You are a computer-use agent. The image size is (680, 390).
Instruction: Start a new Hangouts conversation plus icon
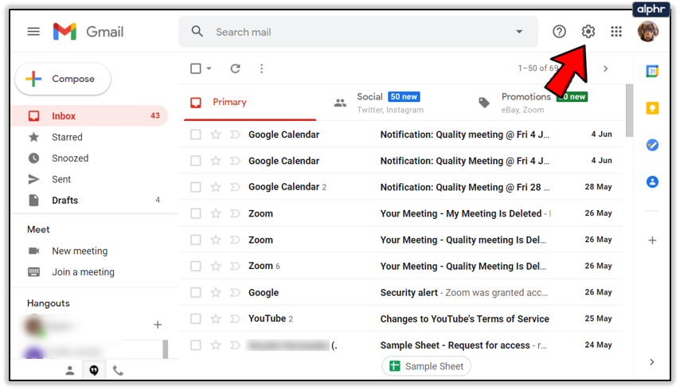[158, 325]
